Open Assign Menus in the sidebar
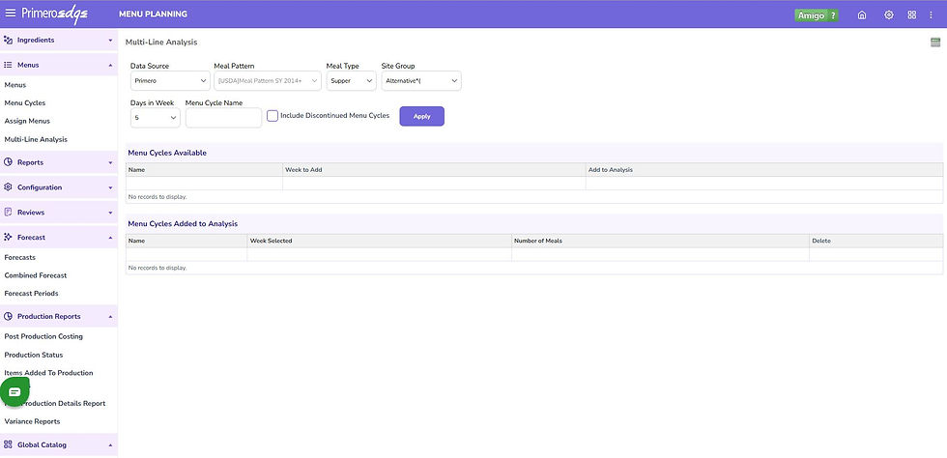 click(27, 121)
